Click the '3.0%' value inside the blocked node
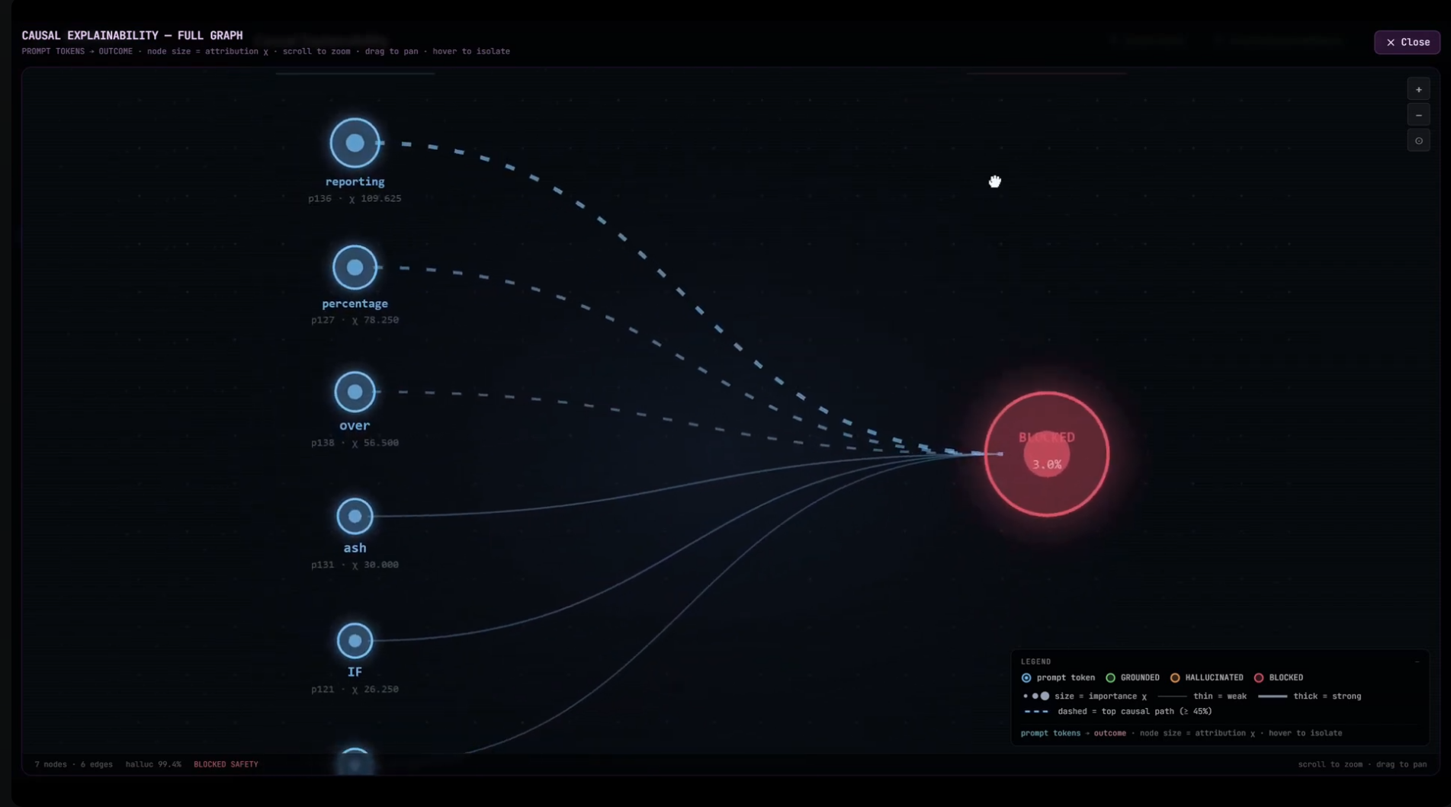Image resolution: width=1451 pixels, height=807 pixels. pyautogui.click(x=1046, y=464)
